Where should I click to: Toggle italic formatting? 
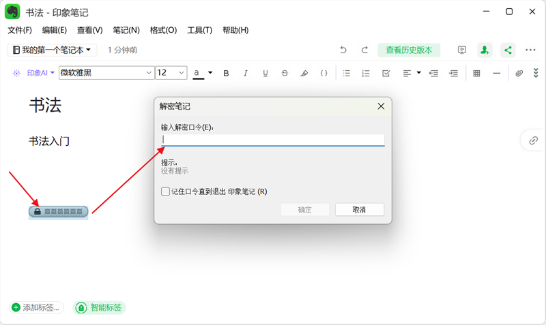pos(246,73)
